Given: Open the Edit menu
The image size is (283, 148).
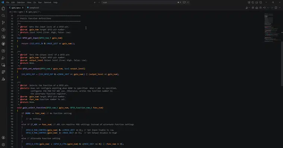Looking at the screenshot, I should (x=13, y=2).
